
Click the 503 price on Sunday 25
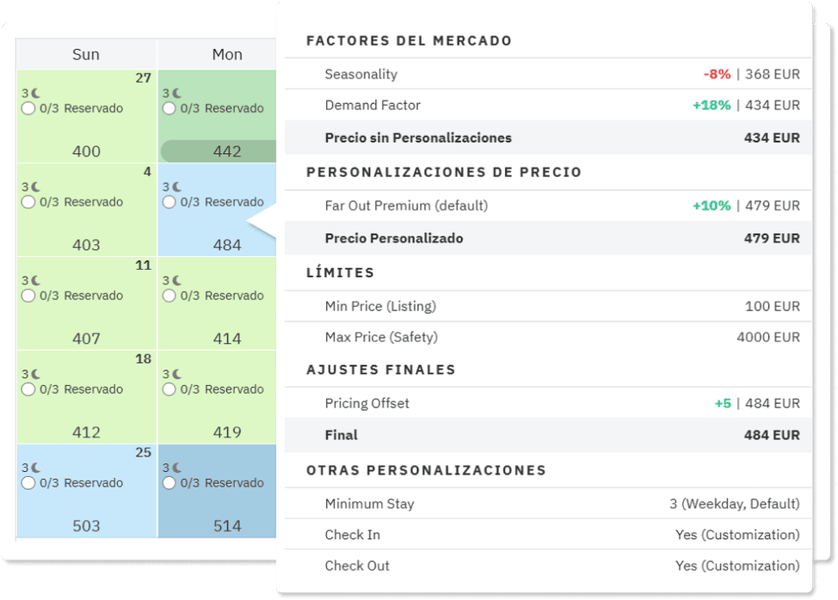[x=86, y=526]
